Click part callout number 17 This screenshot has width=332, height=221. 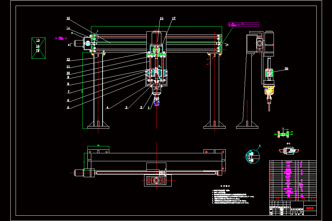click(174, 19)
